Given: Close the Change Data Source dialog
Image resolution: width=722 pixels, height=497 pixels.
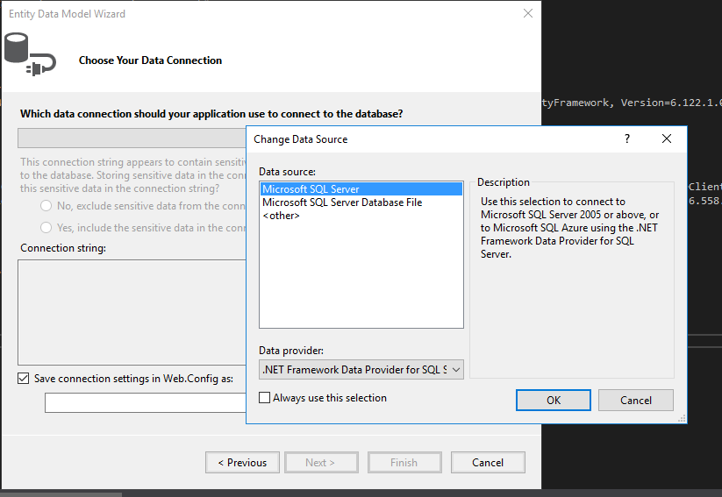Looking at the screenshot, I should pos(666,138).
